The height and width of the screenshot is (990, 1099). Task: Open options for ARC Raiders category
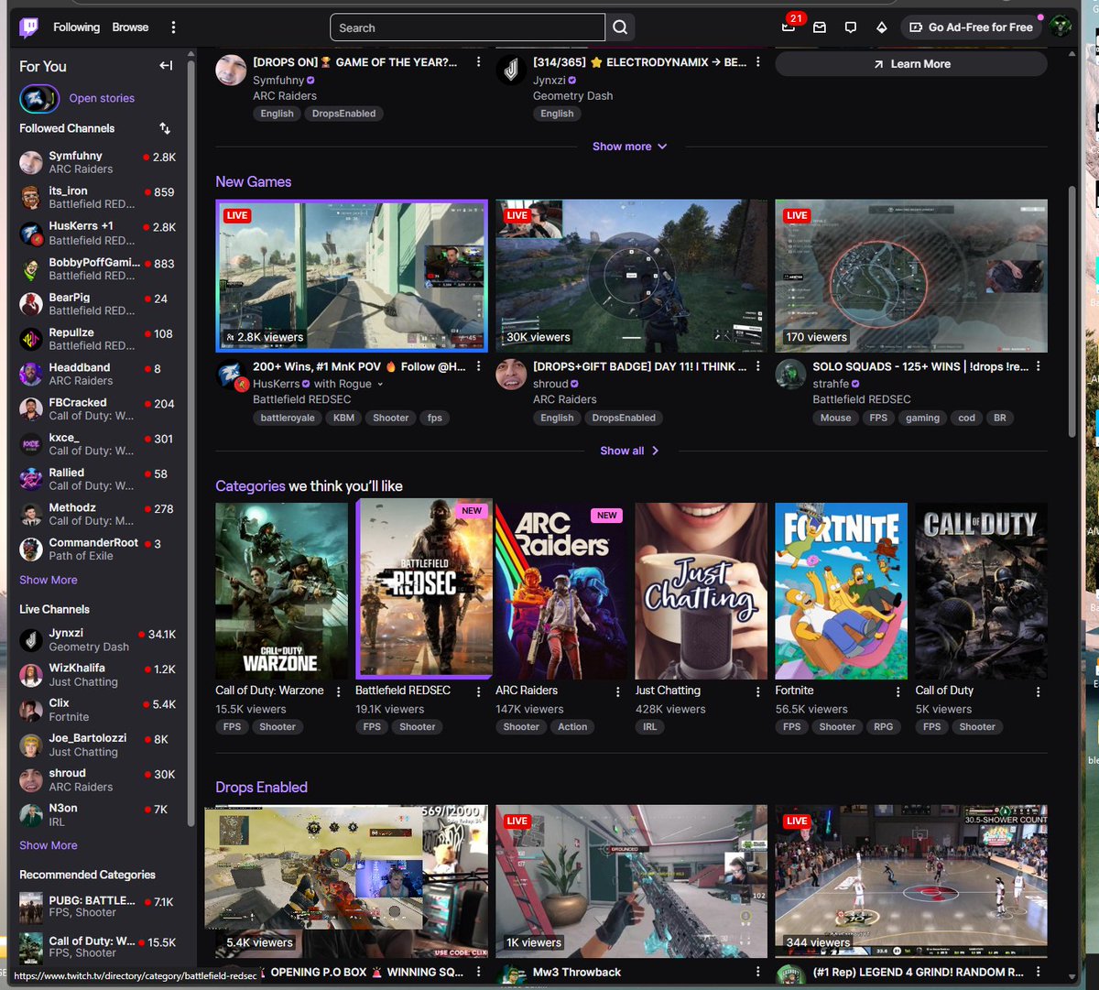(618, 691)
